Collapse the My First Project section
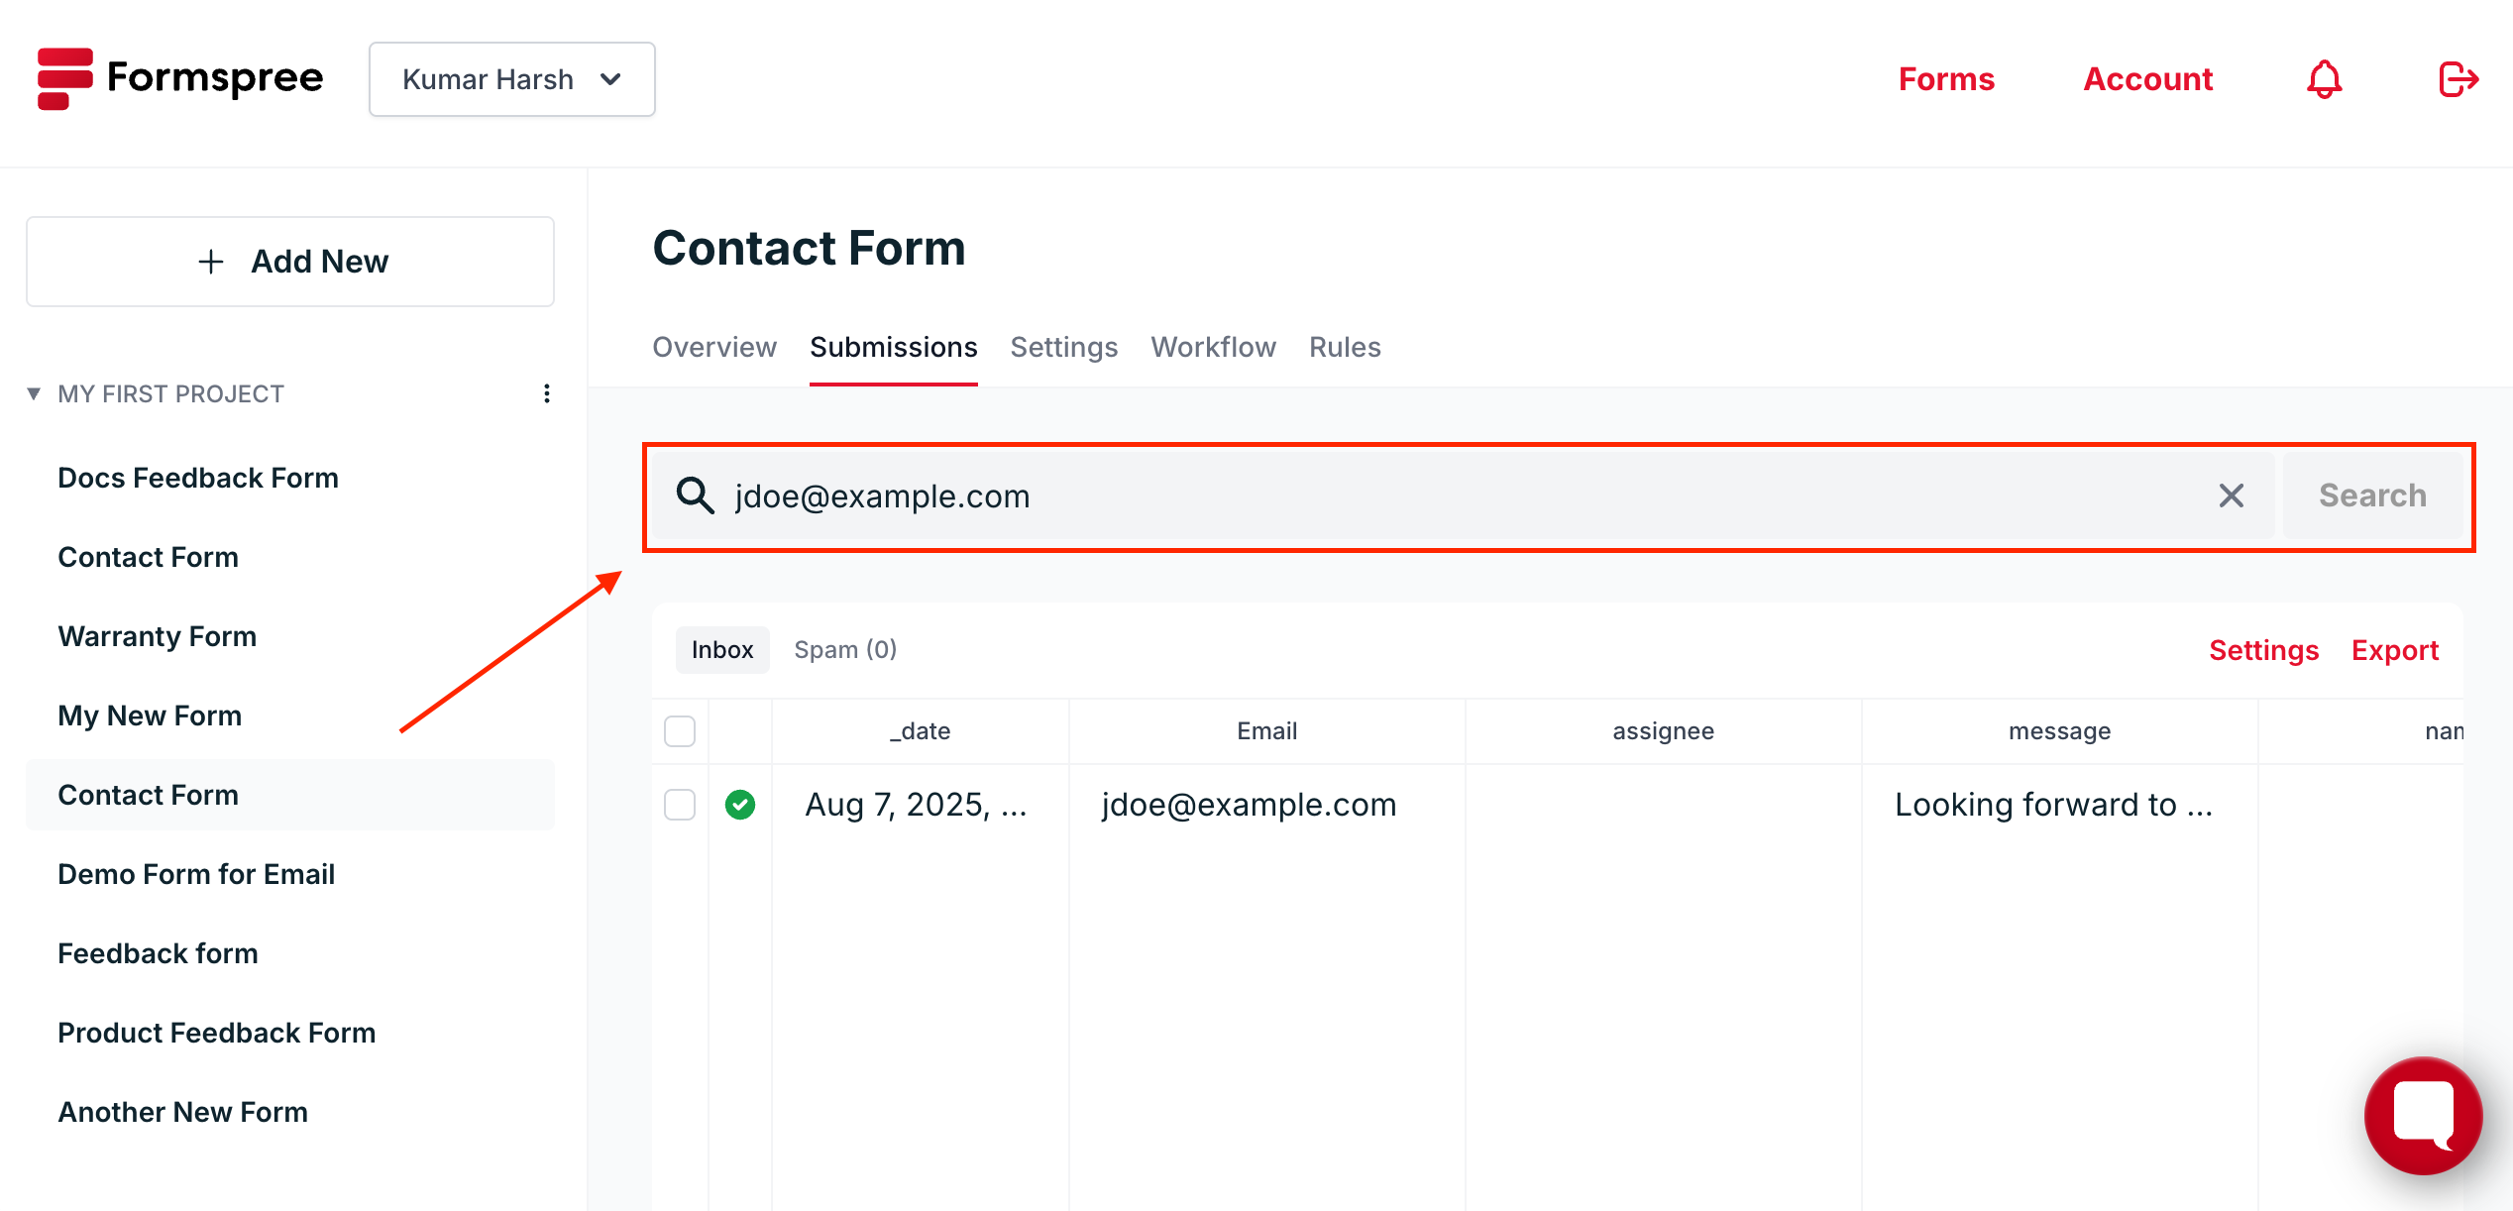This screenshot has width=2513, height=1211. [34, 393]
